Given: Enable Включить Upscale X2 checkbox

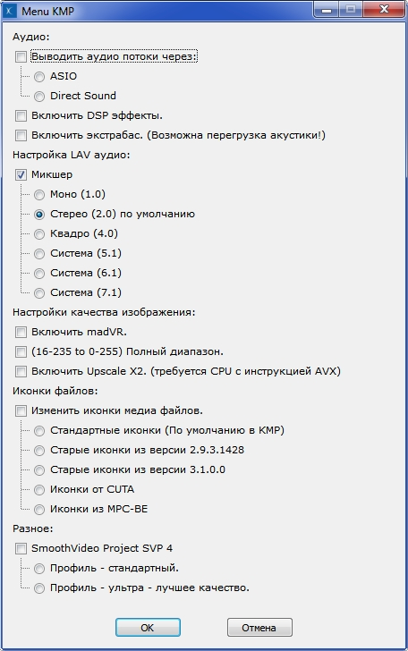Looking at the screenshot, I should click(21, 371).
